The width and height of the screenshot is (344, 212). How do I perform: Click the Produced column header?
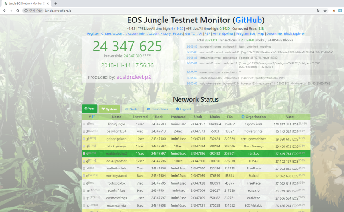pos(178,117)
